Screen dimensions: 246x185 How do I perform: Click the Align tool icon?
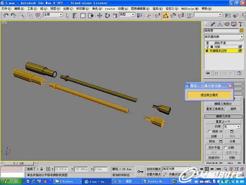tap(235, 16)
